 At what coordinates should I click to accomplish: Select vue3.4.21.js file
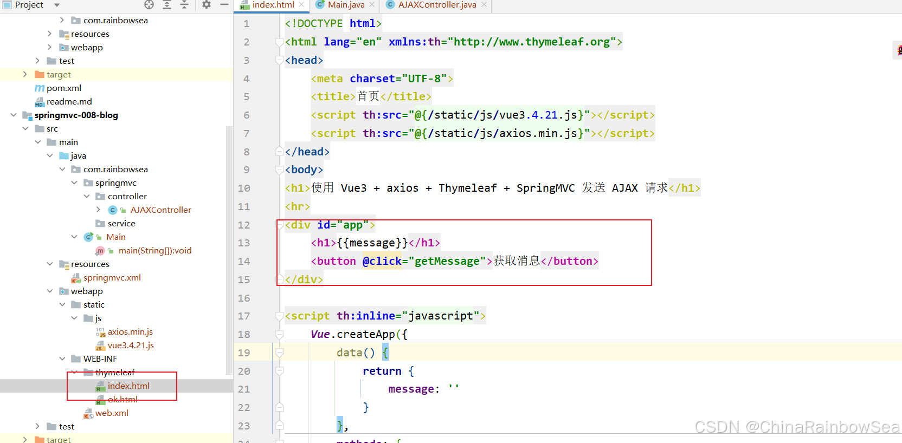coord(131,345)
